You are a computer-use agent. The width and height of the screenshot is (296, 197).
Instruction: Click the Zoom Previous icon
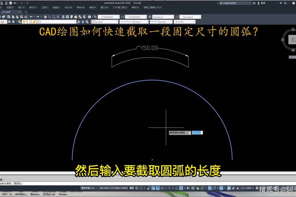click(x=58, y=17)
